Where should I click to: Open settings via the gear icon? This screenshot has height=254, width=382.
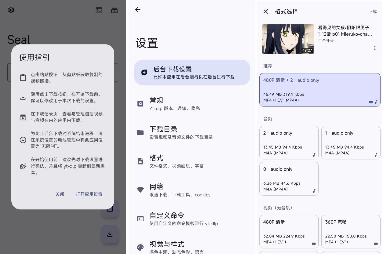11,10
